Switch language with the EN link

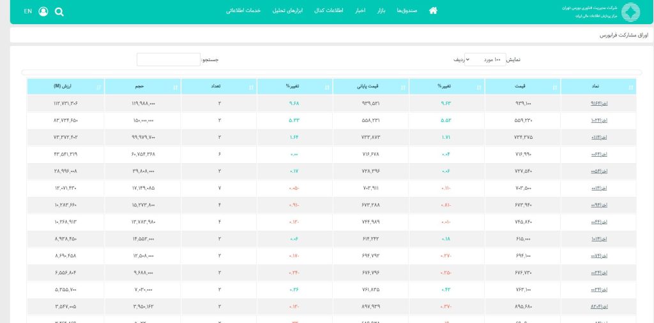point(28,11)
